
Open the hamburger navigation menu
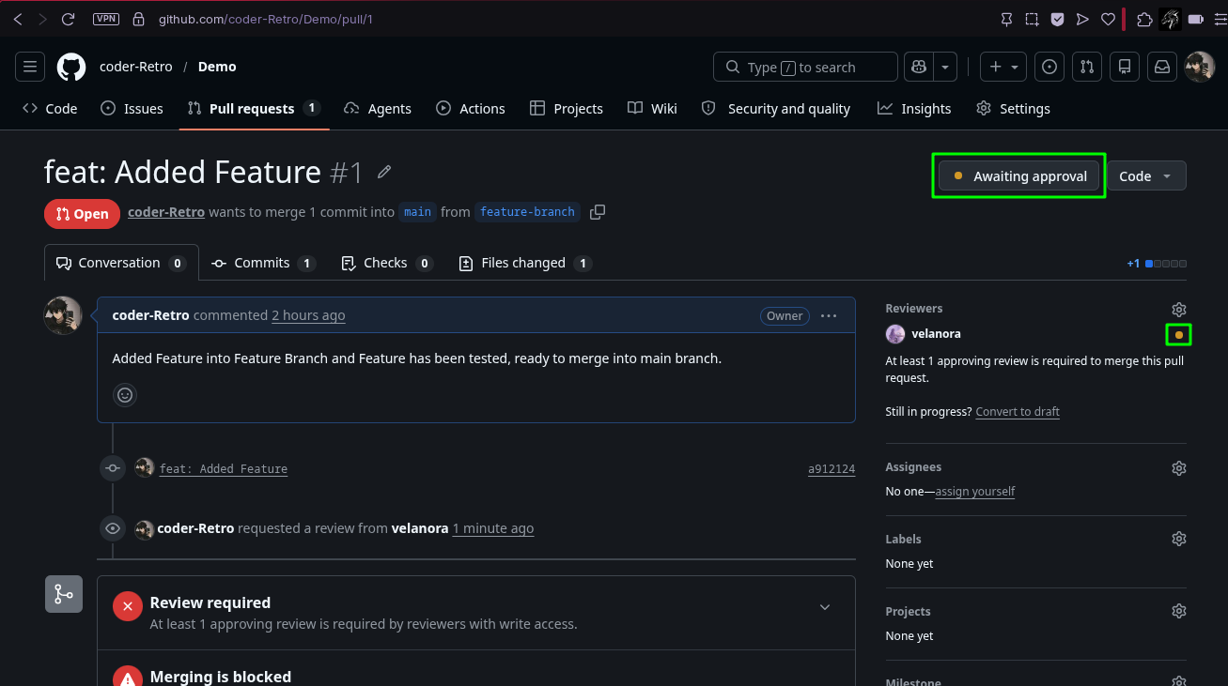[x=30, y=67]
